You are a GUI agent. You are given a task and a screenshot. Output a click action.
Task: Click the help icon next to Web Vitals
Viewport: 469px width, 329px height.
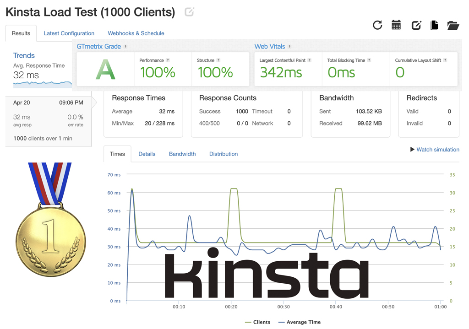[x=289, y=47]
